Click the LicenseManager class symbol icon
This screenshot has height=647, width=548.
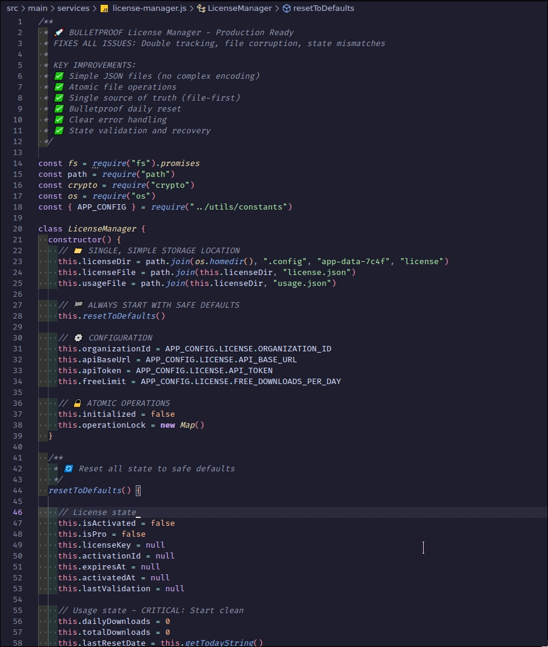[x=201, y=8]
